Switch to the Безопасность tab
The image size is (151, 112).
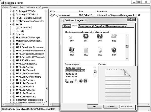pyautogui.click(x=85, y=26)
